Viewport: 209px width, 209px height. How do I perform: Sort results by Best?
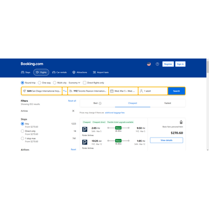[98, 103]
